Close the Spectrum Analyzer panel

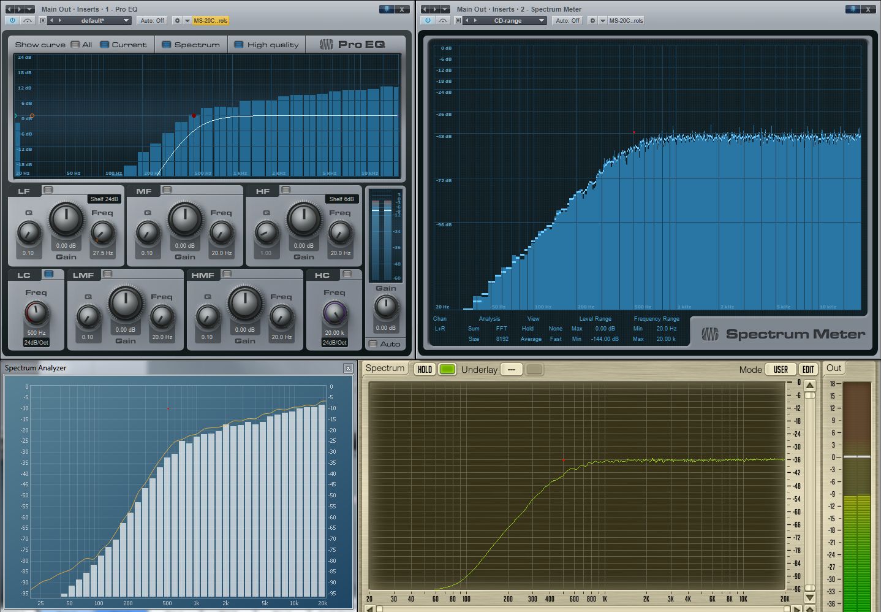coord(348,368)
